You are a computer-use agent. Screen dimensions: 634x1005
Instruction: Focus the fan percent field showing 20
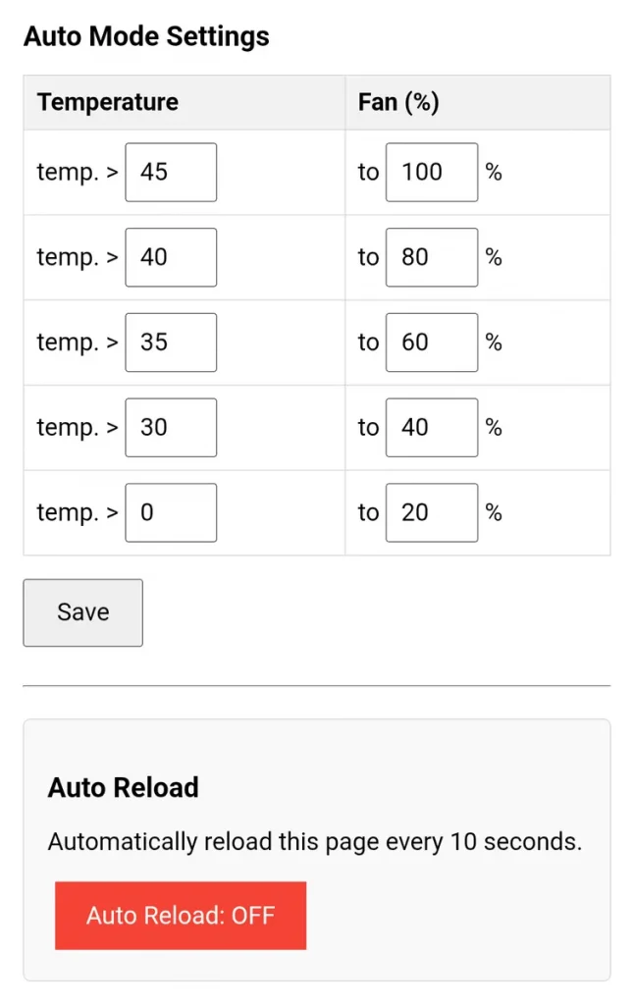tap(431, 512)
